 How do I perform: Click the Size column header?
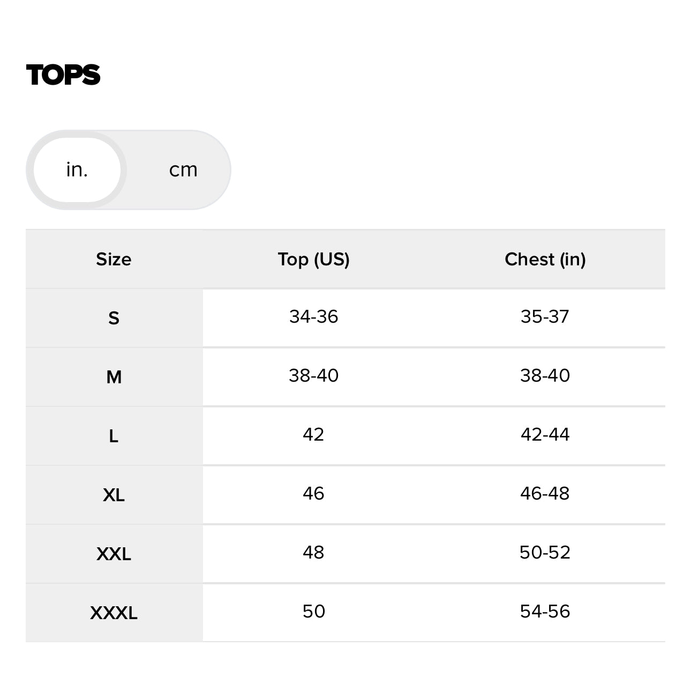tap(114, 259)
